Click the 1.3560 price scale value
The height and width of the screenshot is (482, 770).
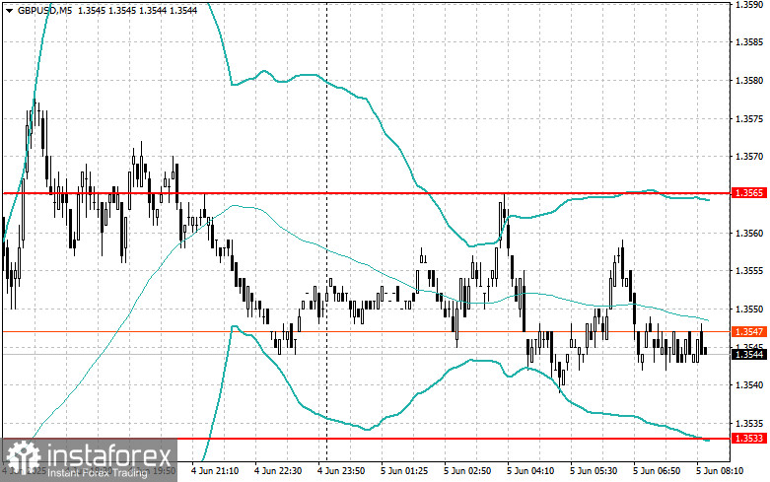click(x=749, y=233)
